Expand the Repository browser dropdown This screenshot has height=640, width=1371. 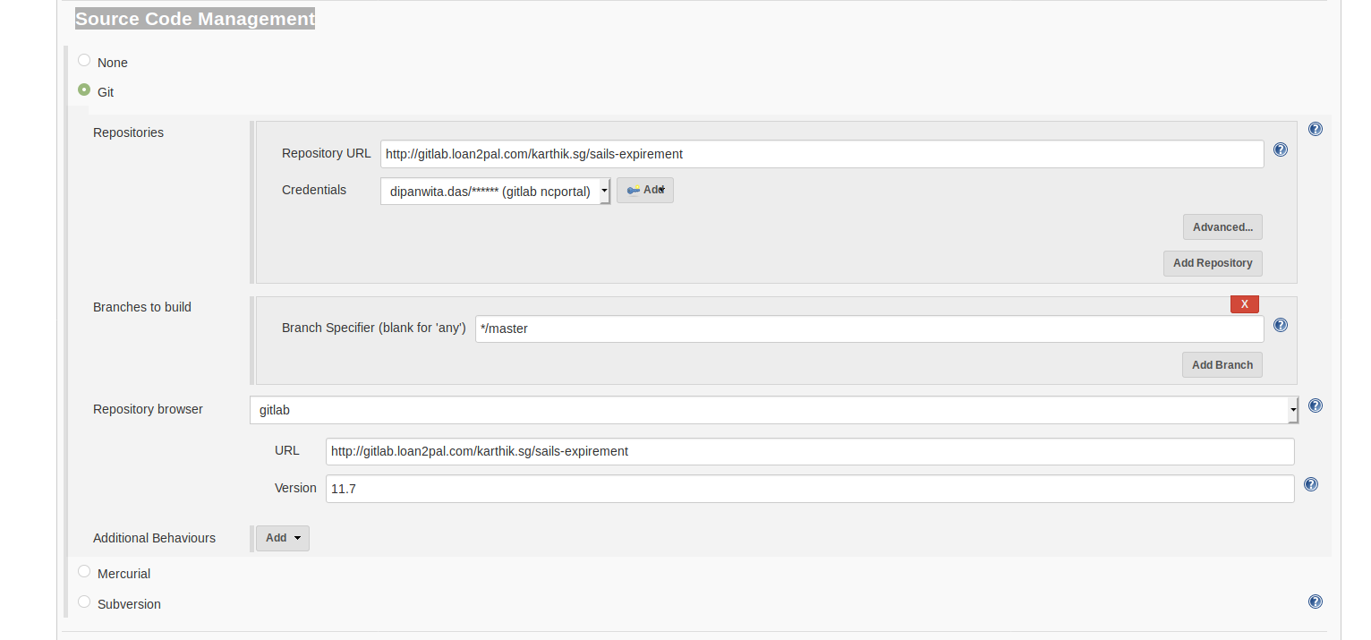(x=773, y=410)
